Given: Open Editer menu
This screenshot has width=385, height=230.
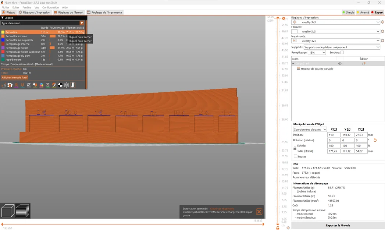Looking at the screenshot, I should click(x=16, y=8).
